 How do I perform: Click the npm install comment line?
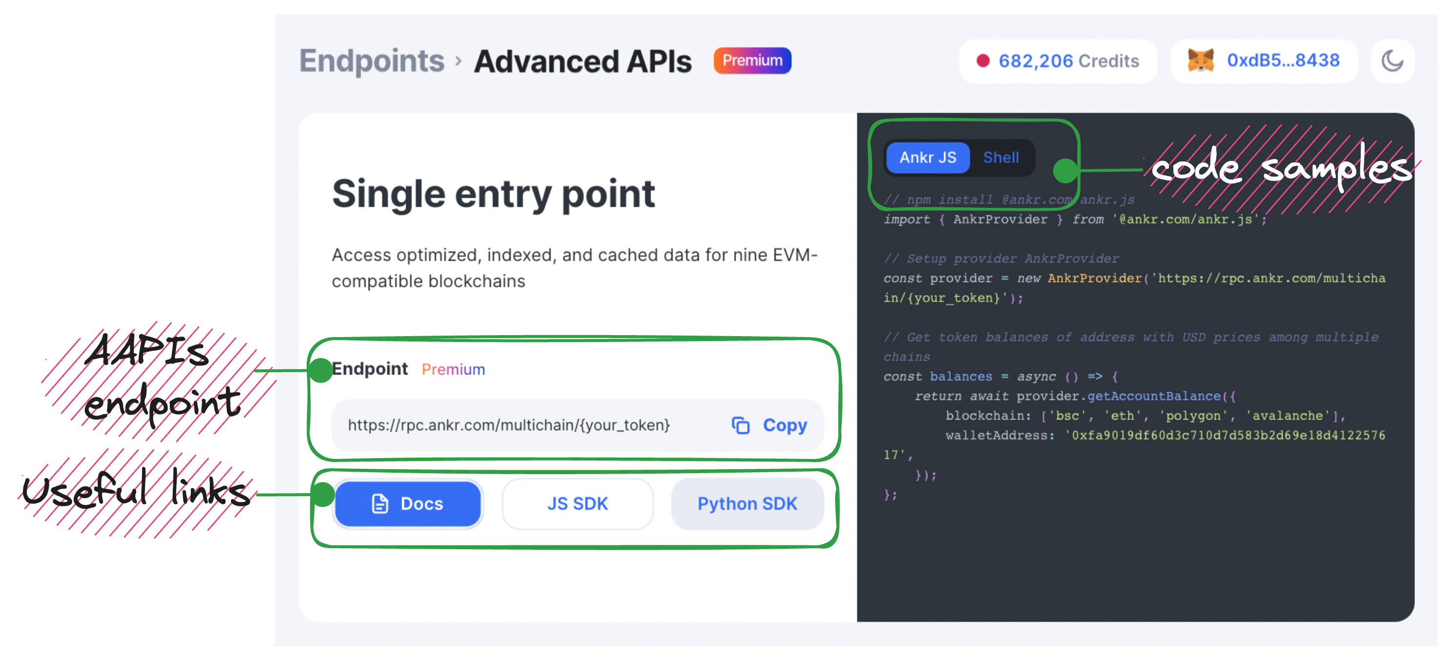point(1008,200)
